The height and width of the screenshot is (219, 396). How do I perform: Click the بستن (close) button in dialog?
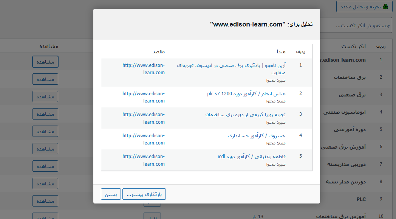[x=111, y=194]
